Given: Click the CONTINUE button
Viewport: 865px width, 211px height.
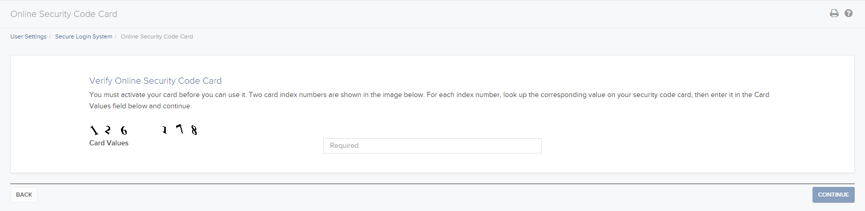Looking at the screenshot, I should tap(834, 195).
